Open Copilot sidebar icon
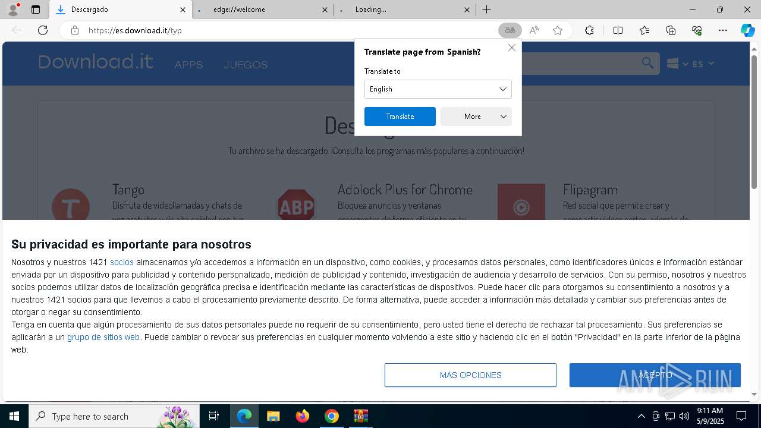Viewport: 761px width, 428px height. point(747,30)
